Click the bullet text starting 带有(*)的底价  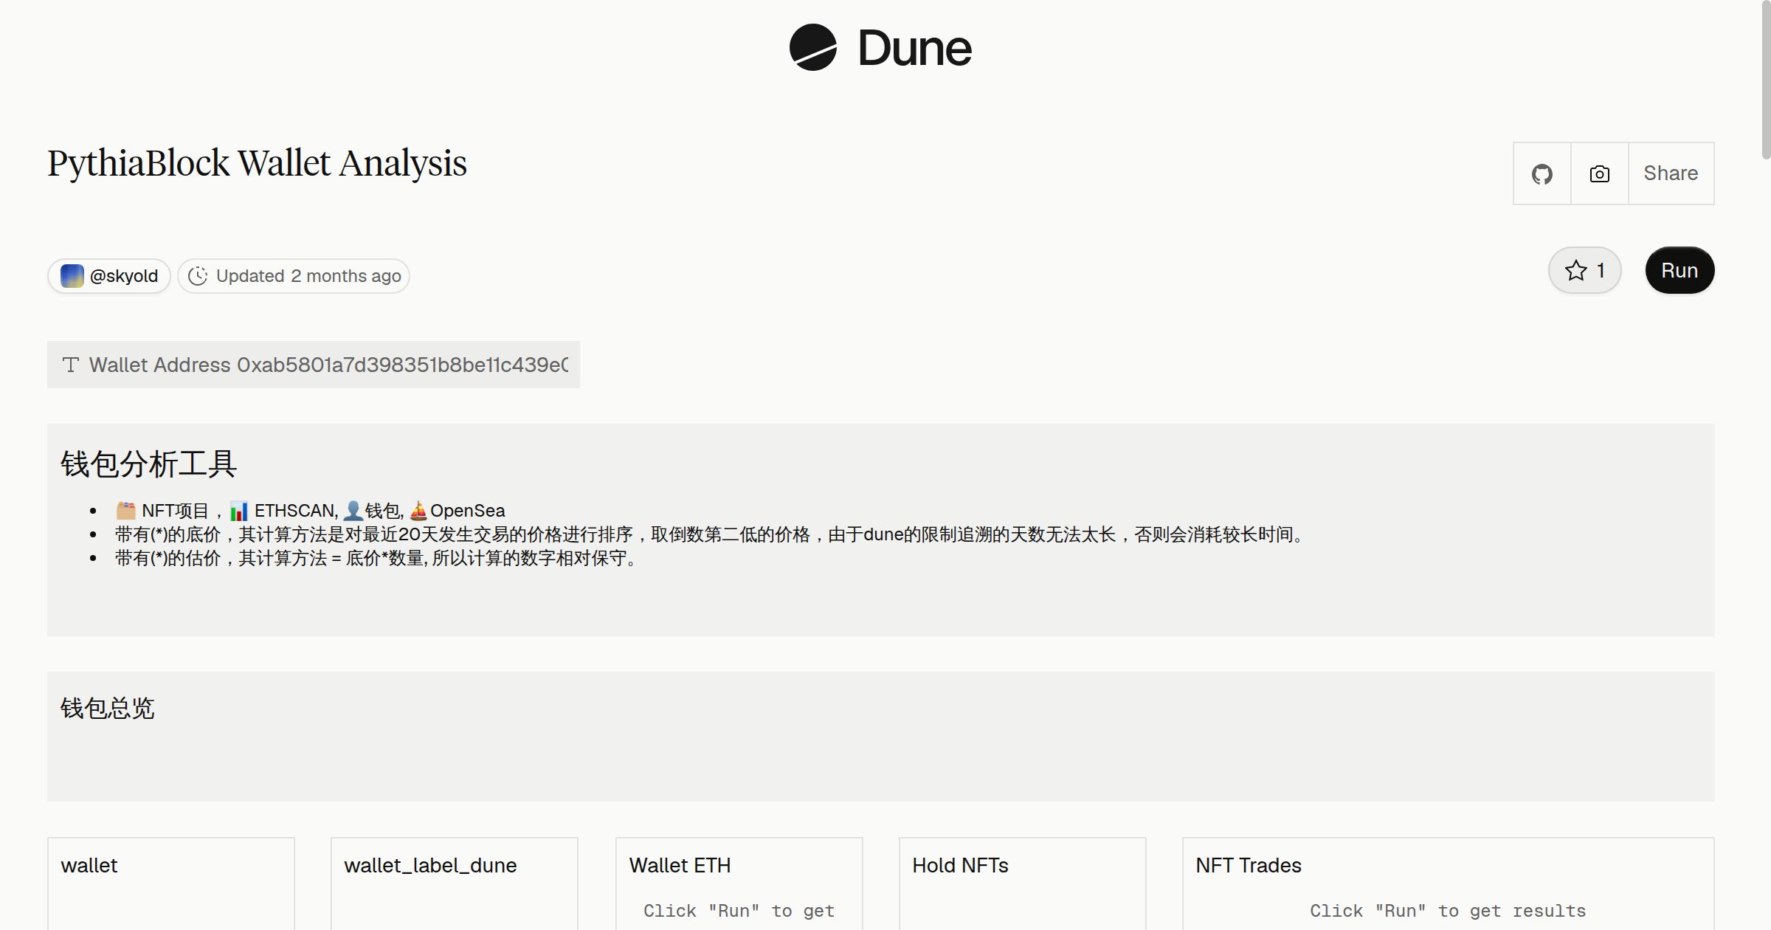711,534
